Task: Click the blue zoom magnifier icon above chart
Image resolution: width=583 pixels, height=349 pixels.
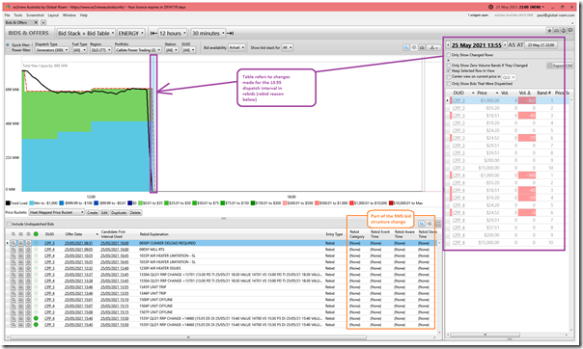Action: tap(406, 47)
